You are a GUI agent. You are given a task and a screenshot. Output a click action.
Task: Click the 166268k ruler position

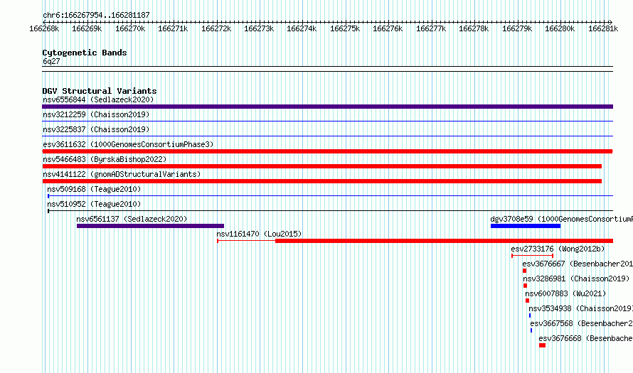pyautogui.click(x=44, y=28)
